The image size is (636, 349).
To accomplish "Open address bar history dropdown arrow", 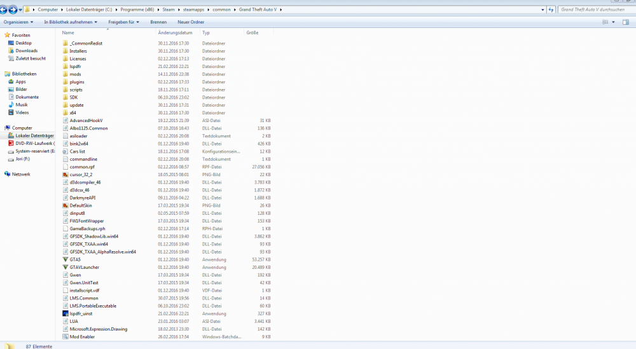I will (543, 10).
